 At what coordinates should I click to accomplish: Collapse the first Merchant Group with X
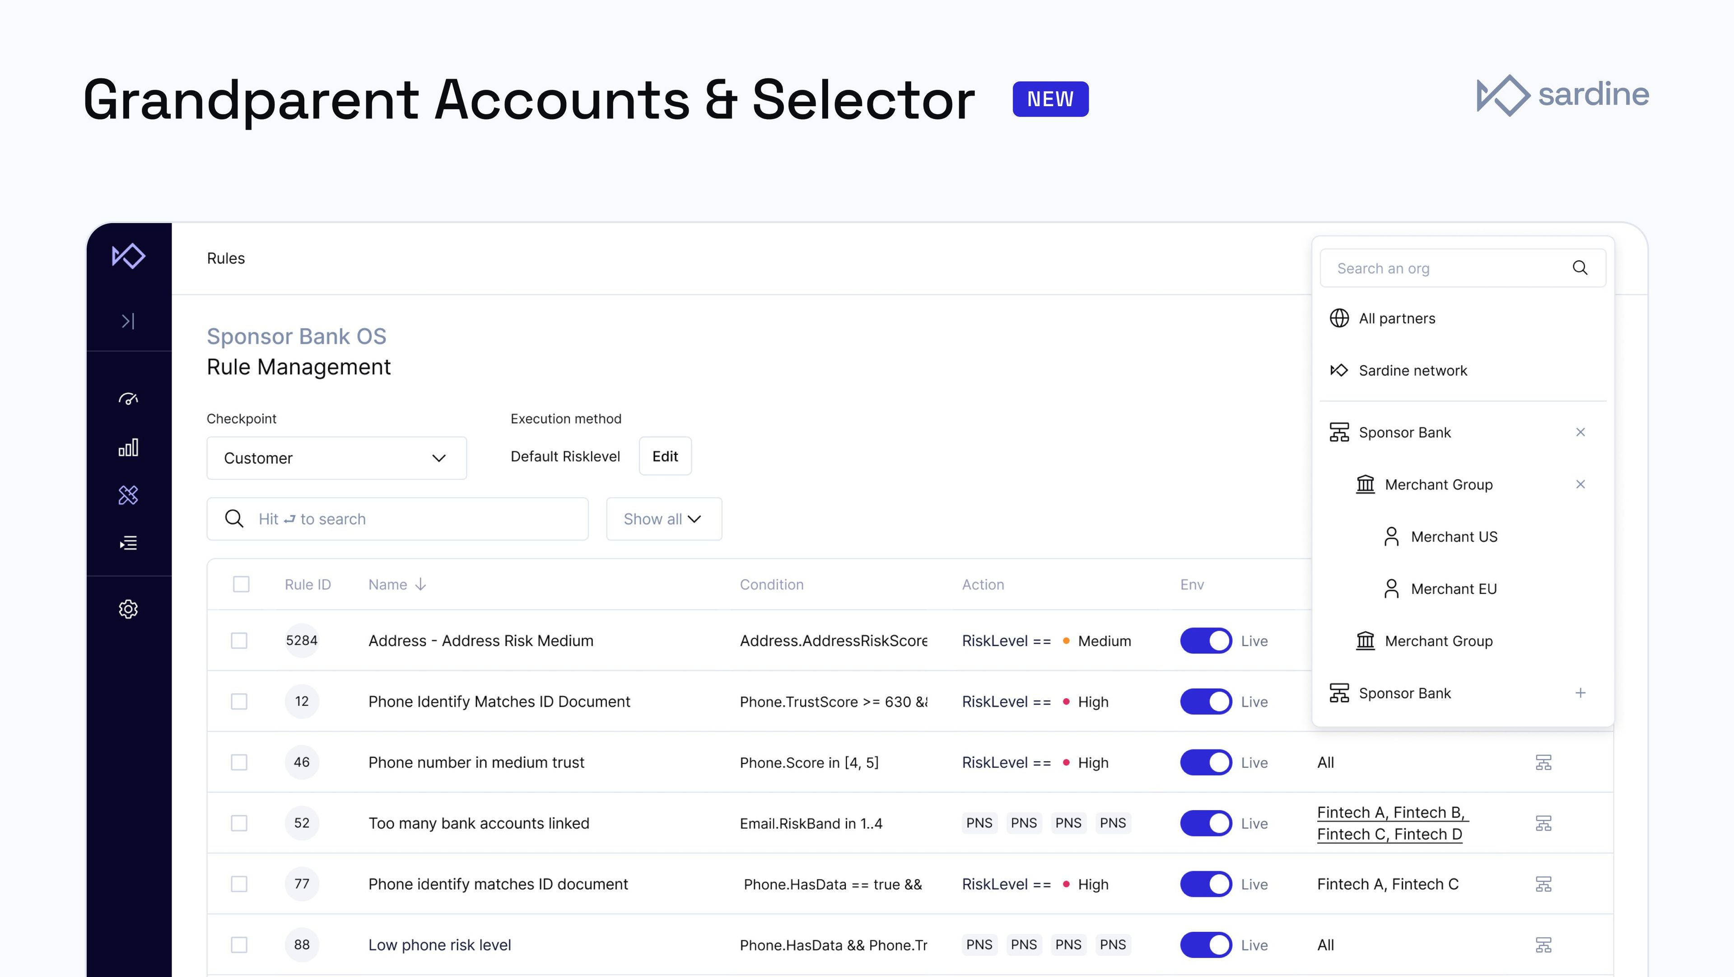(1580, 484)
